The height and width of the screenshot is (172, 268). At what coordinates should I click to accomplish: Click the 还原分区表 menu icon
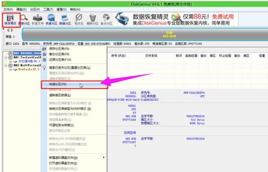click(44, 60)
